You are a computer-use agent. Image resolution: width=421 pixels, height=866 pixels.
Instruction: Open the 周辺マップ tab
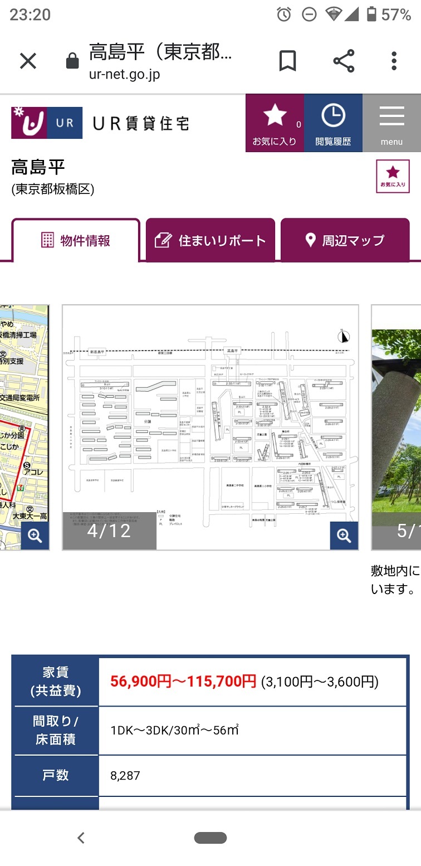coord(345,241)
